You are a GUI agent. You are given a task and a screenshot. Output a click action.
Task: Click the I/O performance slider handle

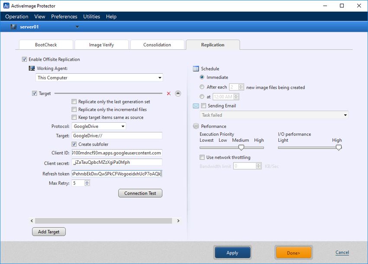coord(339,147)
